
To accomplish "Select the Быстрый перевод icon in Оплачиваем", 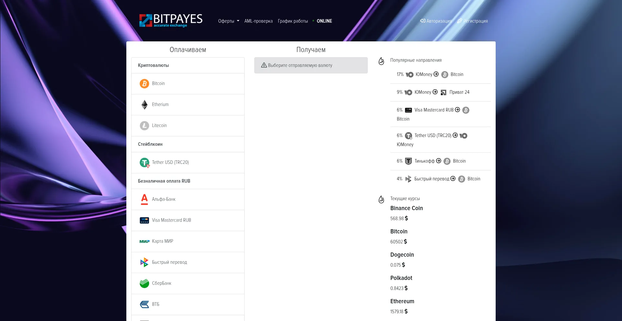I will [x=144, y=262].
